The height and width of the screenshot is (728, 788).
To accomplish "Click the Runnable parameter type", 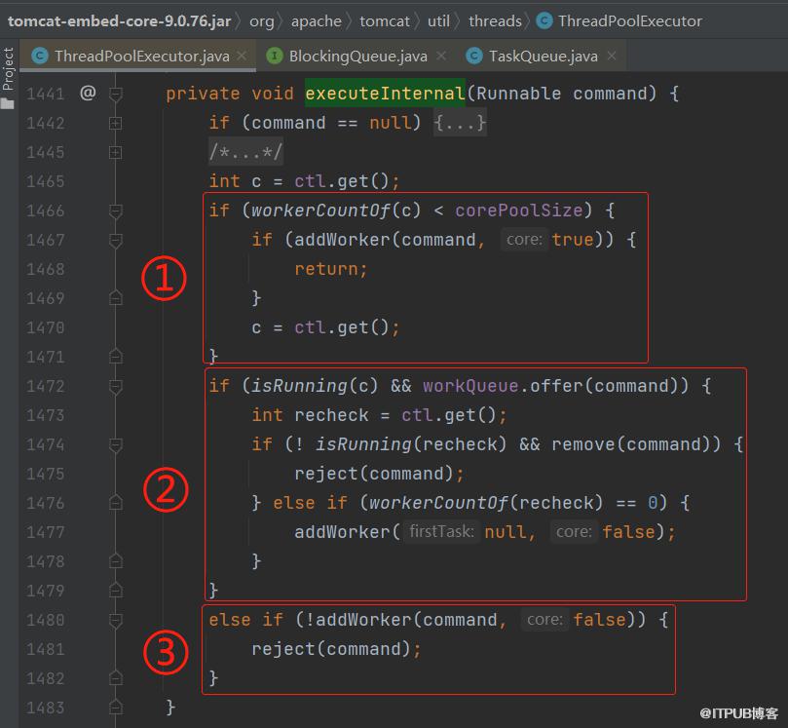I will tap(518, 94).
